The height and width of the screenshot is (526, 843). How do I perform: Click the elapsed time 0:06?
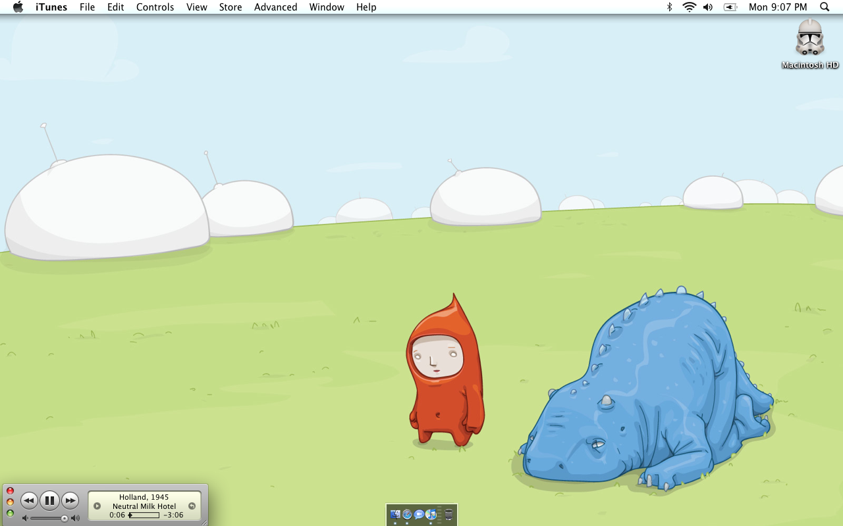click(117, 515)
